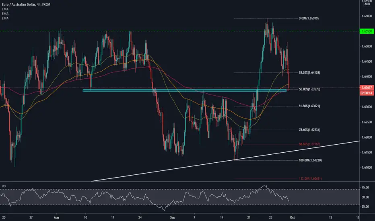Select the 100.00%(1.61230) Fibonacci label

[310, 160]
